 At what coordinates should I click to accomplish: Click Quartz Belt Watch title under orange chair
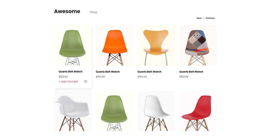[108, 72]
